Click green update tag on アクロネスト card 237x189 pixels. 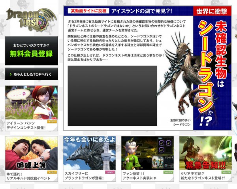click(x=168, y=172)
